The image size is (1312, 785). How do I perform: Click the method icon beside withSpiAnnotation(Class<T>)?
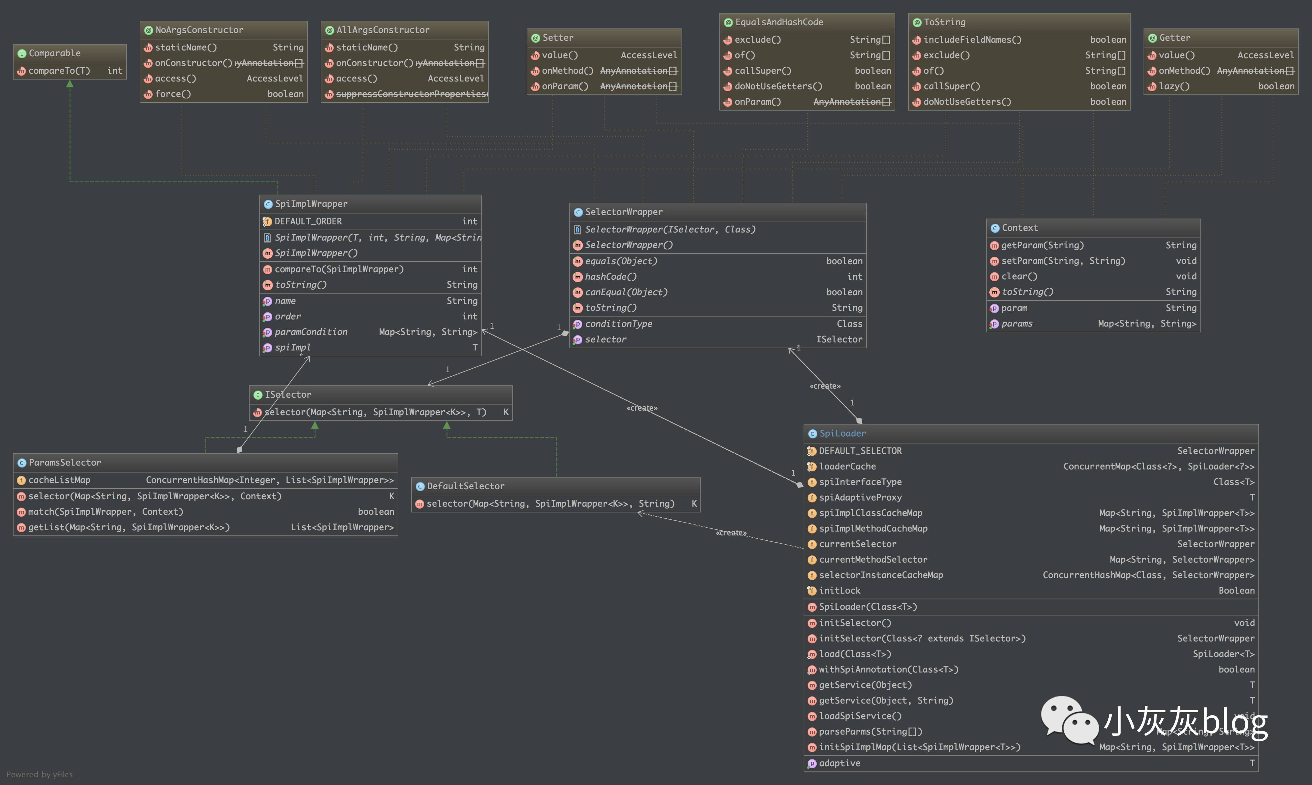coord(812,670)
